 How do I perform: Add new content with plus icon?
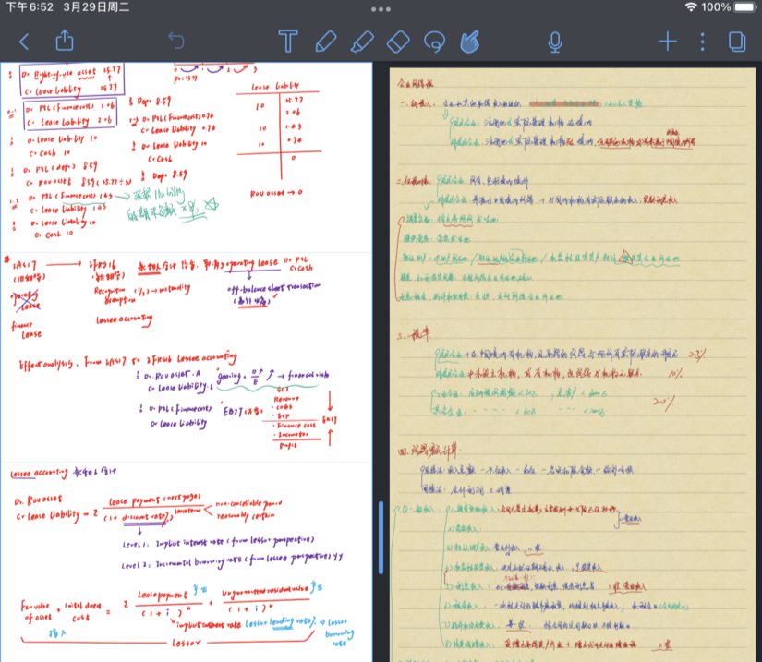coord(667,42)
